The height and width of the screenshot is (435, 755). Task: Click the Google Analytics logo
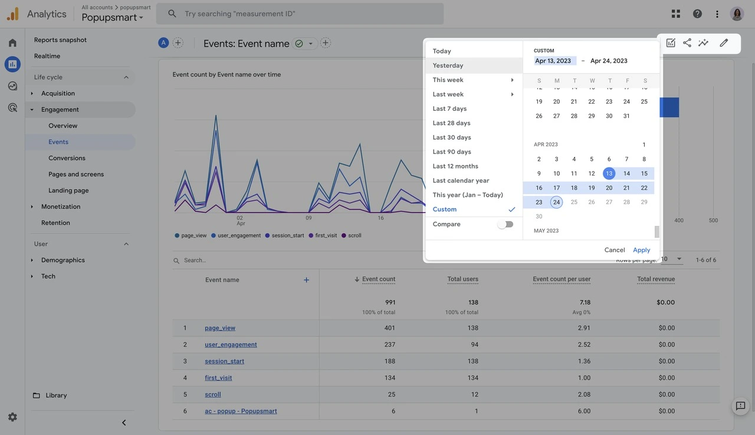point(12,14)
